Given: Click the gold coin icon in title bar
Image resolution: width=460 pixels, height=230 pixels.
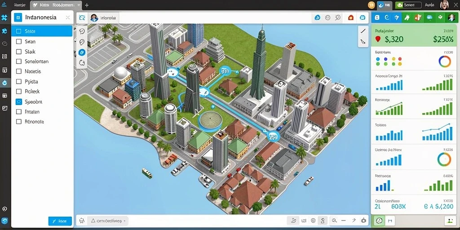Looking at the screenshot, I should tap(372, 5).
